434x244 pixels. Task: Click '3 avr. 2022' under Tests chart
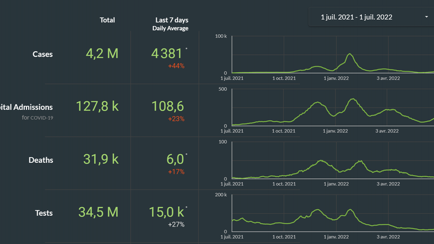pos(388,237)
